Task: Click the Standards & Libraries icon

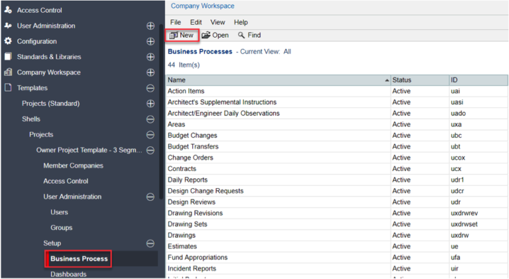Action: click(x=8, y=56)
